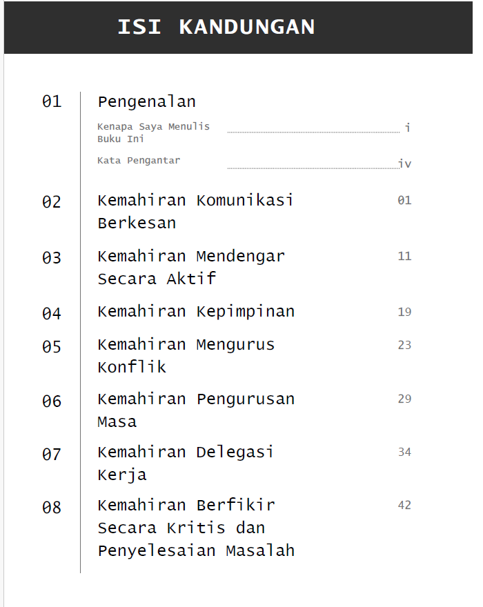The height and width of the screenshot is (607, 483).
Task: Open Kemahiran Berfikir Secara Kritis chapter
Action: 196,528
